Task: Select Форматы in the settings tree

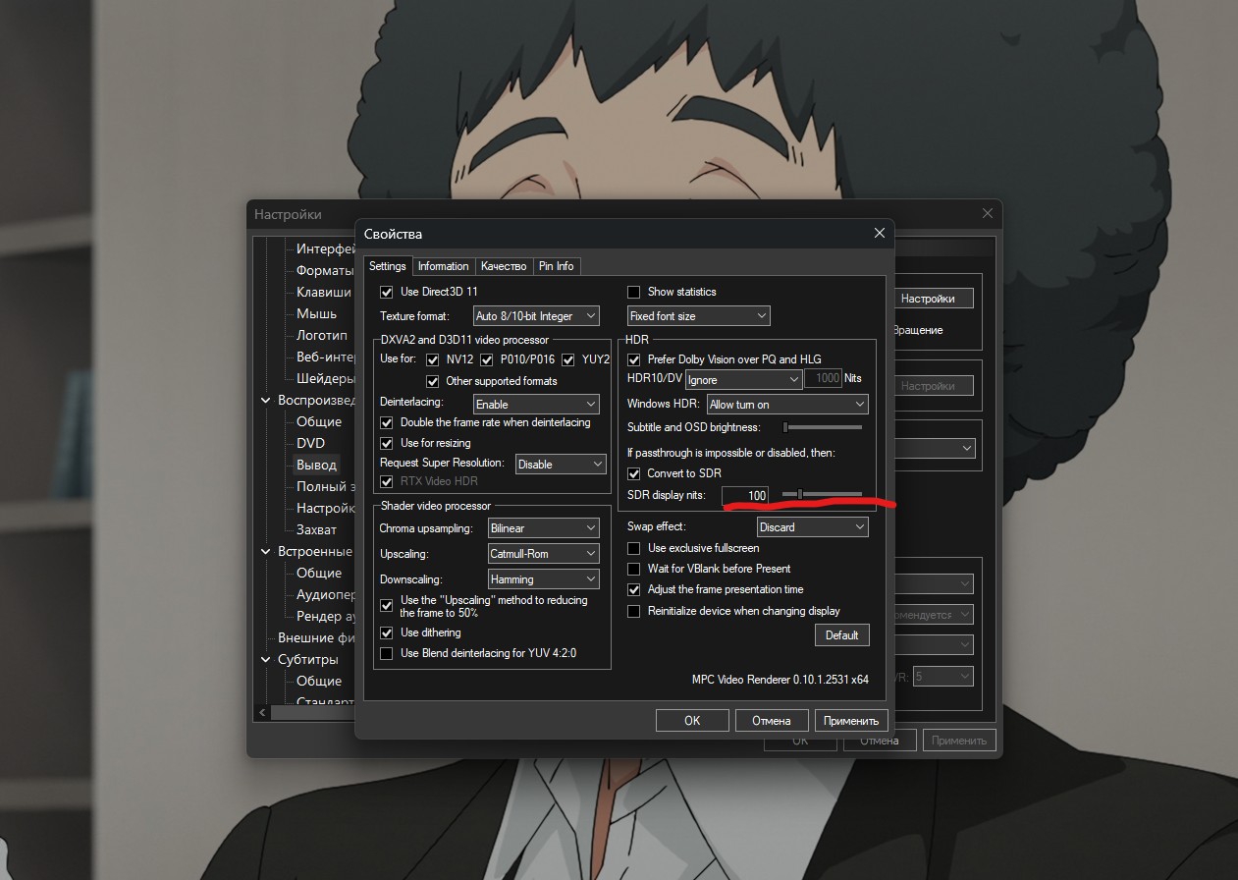Action: (x=325, y=270)
